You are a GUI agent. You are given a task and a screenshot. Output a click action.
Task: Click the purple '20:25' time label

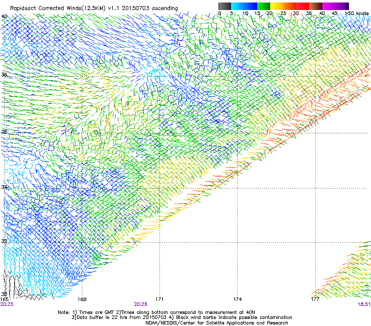pos(7,304)
